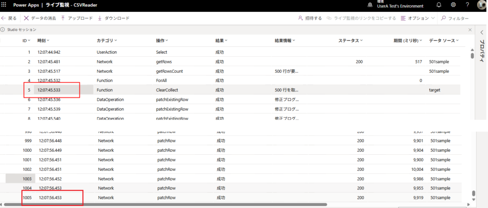Open the オプション dropdown menu

(x=417, y=18)
